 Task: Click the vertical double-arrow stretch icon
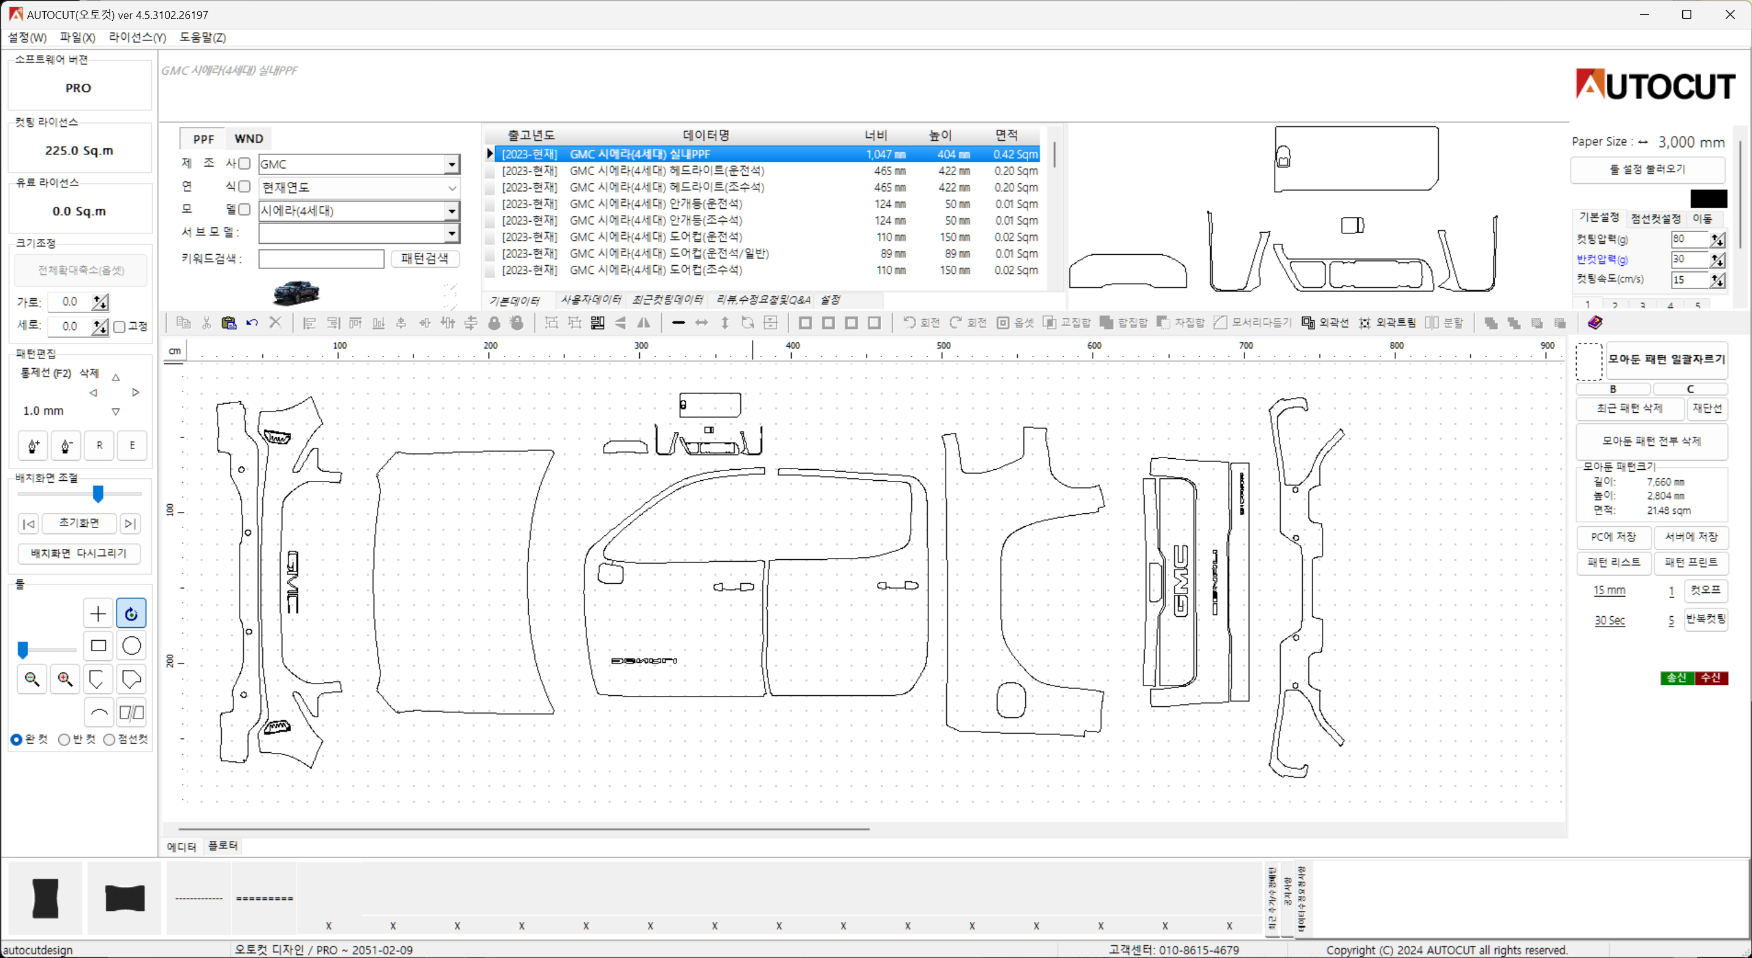click(x=724, y=323)
